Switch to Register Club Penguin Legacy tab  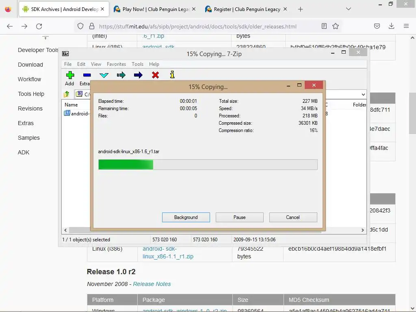click(247, 9)
